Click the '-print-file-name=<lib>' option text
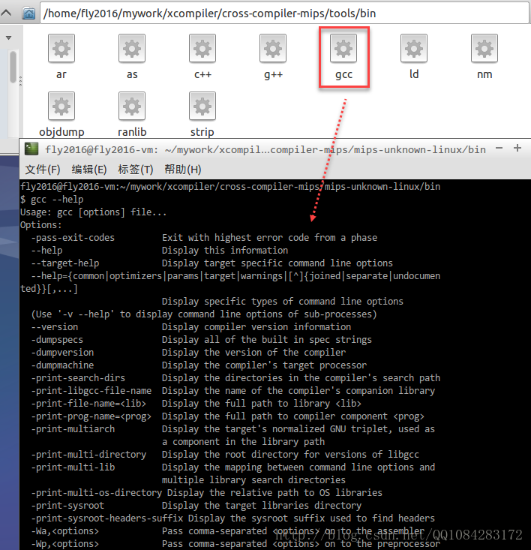 (x=88, y=404)
